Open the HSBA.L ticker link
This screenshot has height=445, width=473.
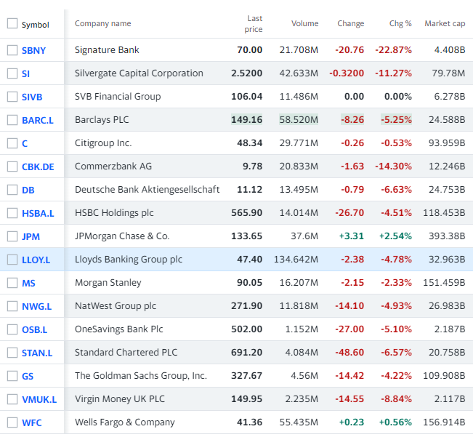pyautogui.click(x=38, y=214)
